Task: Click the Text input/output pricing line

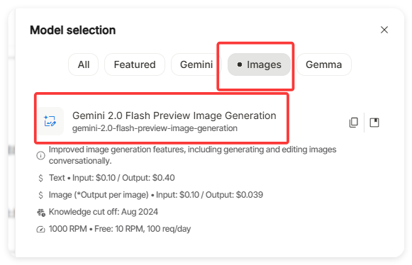Action: point(111,178)
